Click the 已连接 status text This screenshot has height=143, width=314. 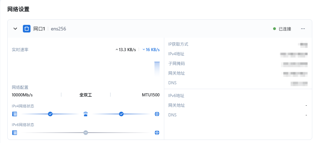(x=285, y=29)
